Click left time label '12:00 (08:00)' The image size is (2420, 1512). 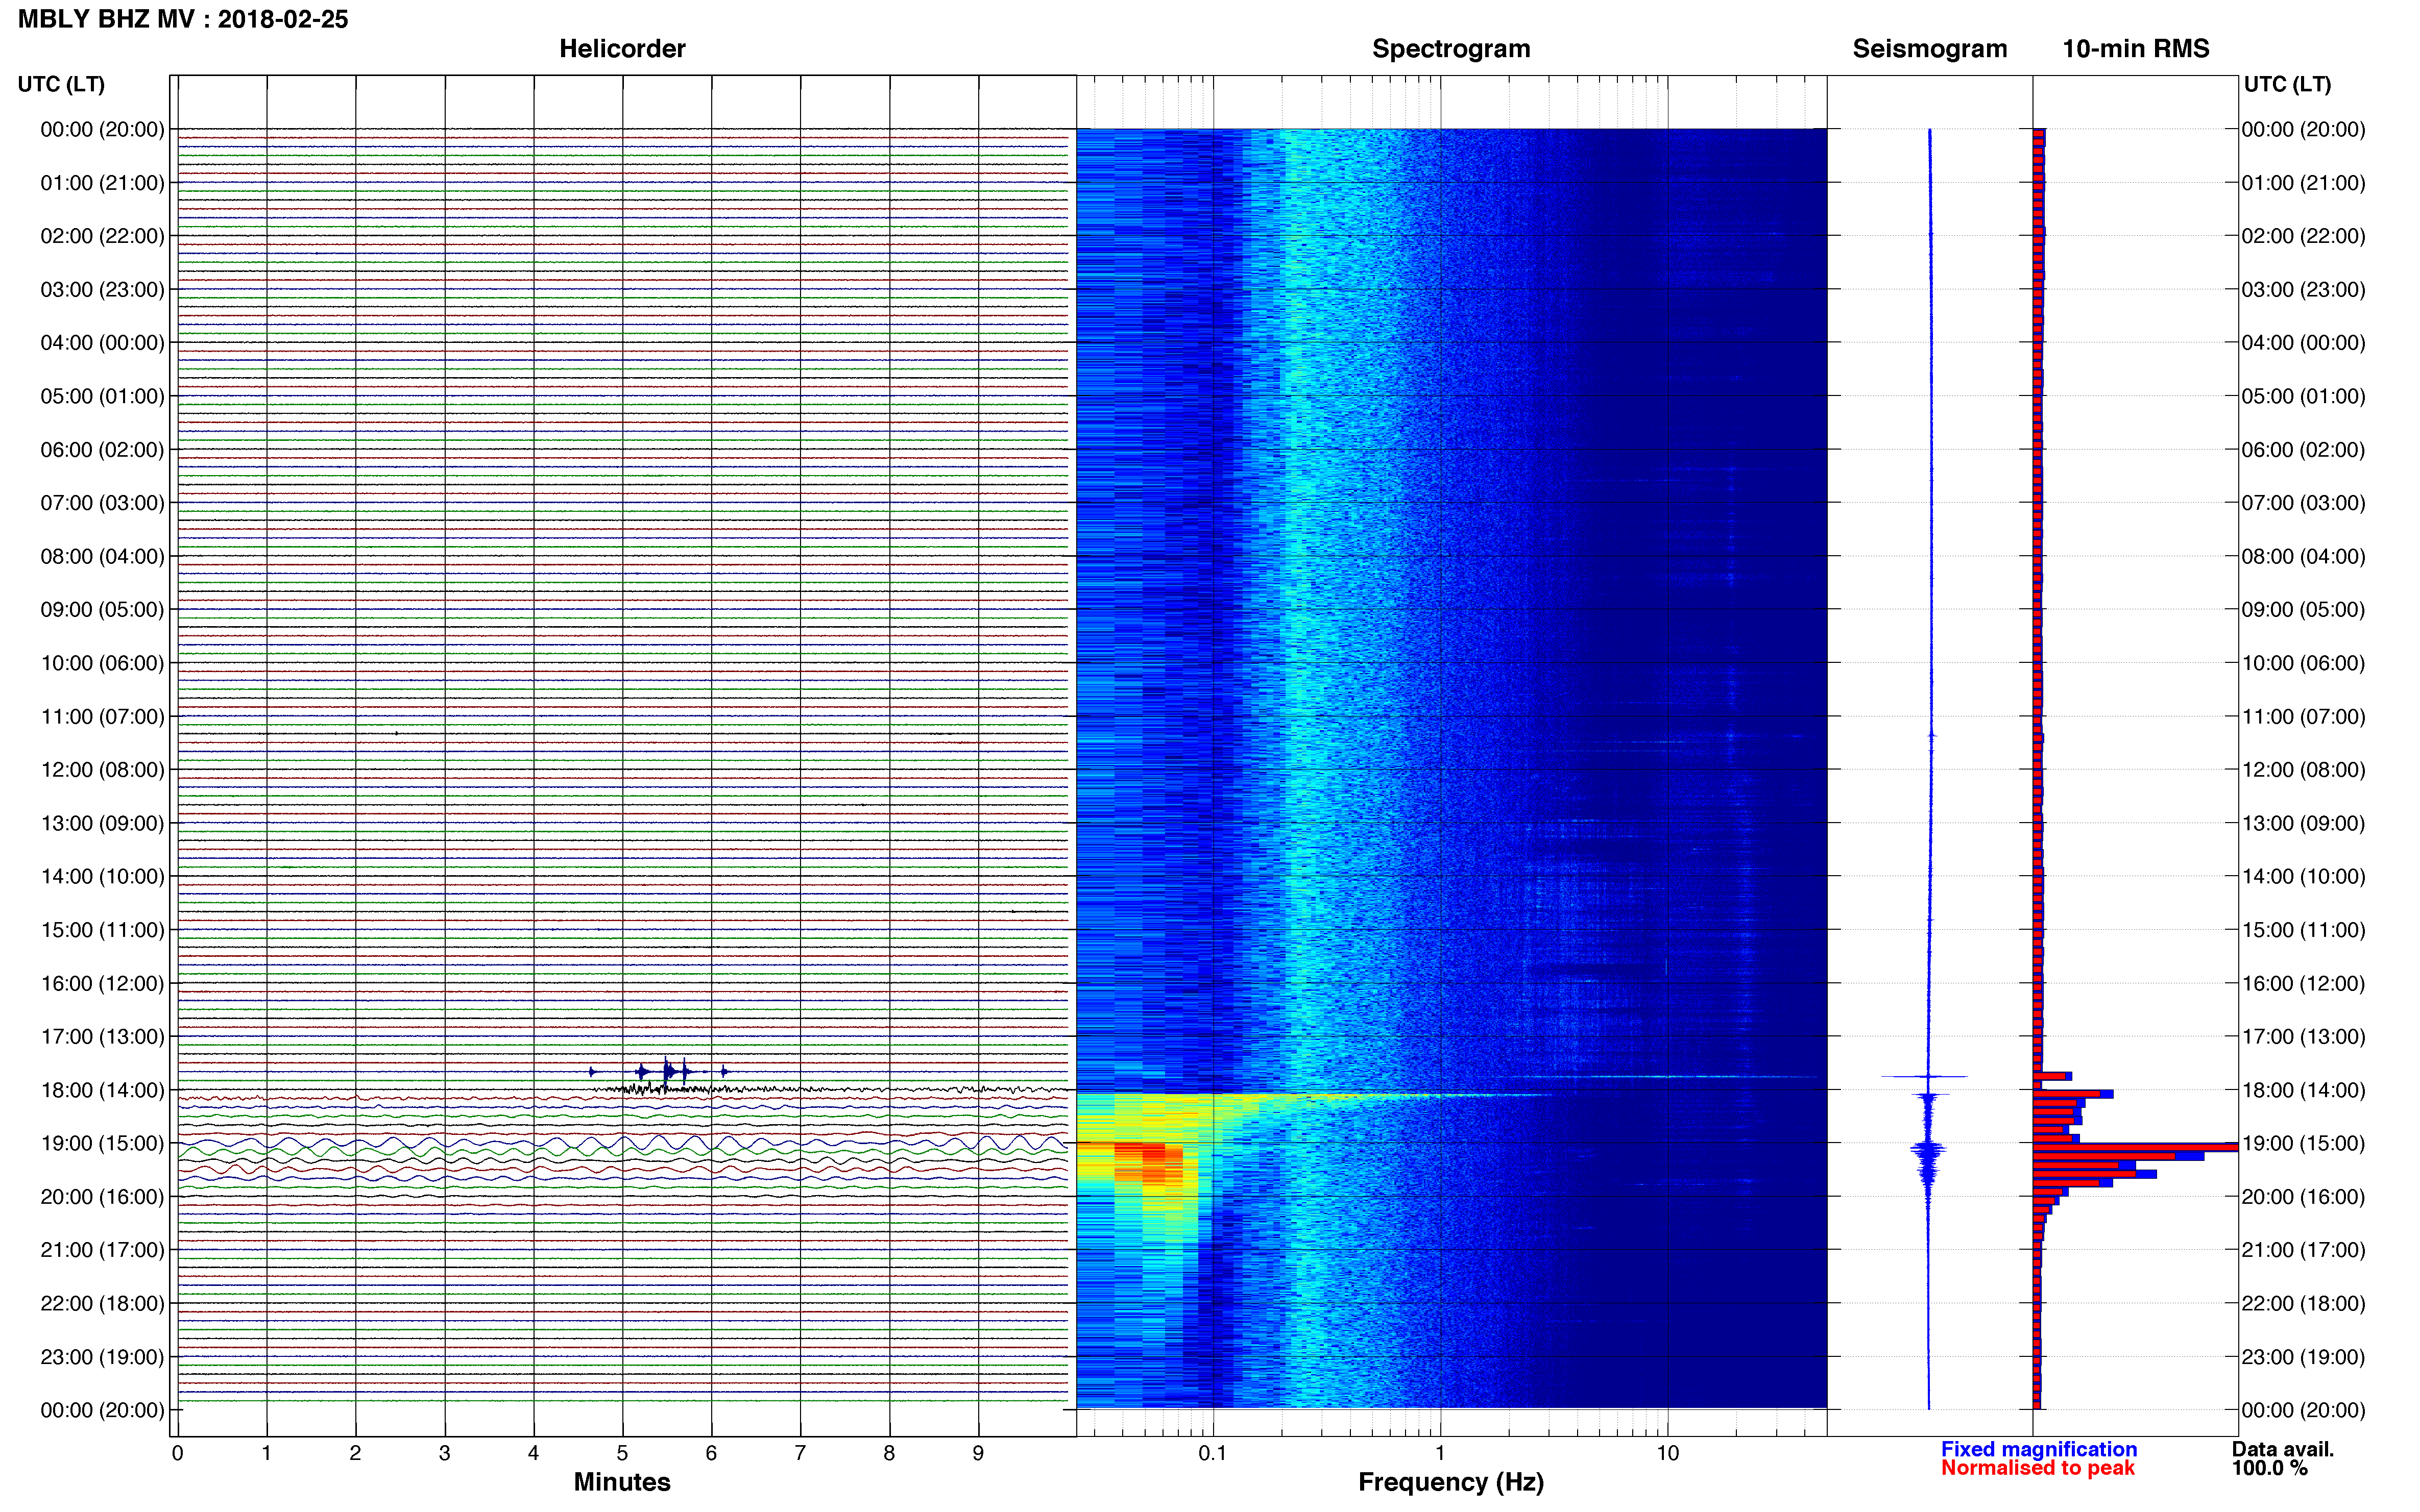[102, 770]
